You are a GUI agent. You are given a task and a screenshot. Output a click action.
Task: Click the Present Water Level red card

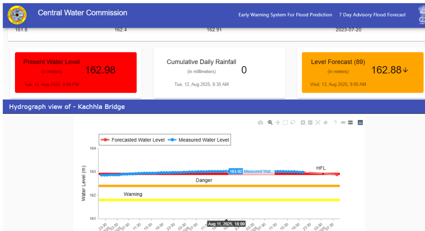(x=76, y=72)
